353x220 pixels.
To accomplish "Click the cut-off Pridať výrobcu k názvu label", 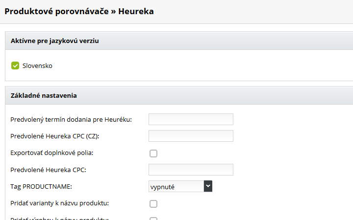I will coord(59,218).
